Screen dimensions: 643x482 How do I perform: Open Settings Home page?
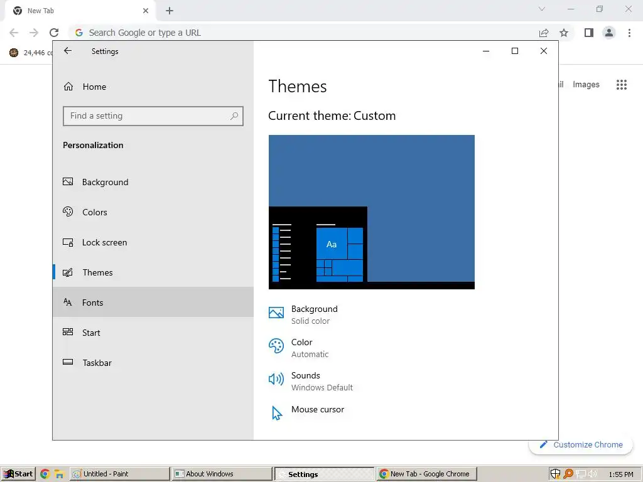pyautogui.click(x=153, y=87)
